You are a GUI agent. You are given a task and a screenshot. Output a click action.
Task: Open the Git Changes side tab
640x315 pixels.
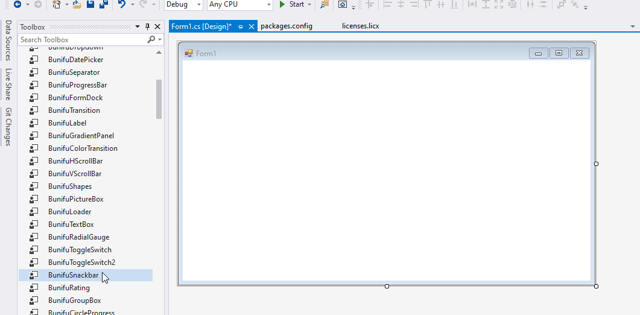click(8, 127)
